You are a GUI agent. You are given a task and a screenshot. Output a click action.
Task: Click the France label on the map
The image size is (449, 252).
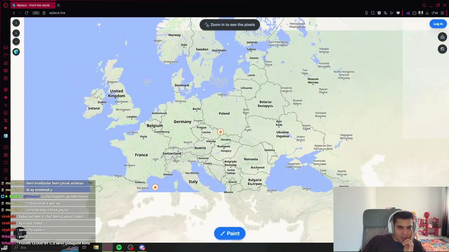(x=141, y=155)
